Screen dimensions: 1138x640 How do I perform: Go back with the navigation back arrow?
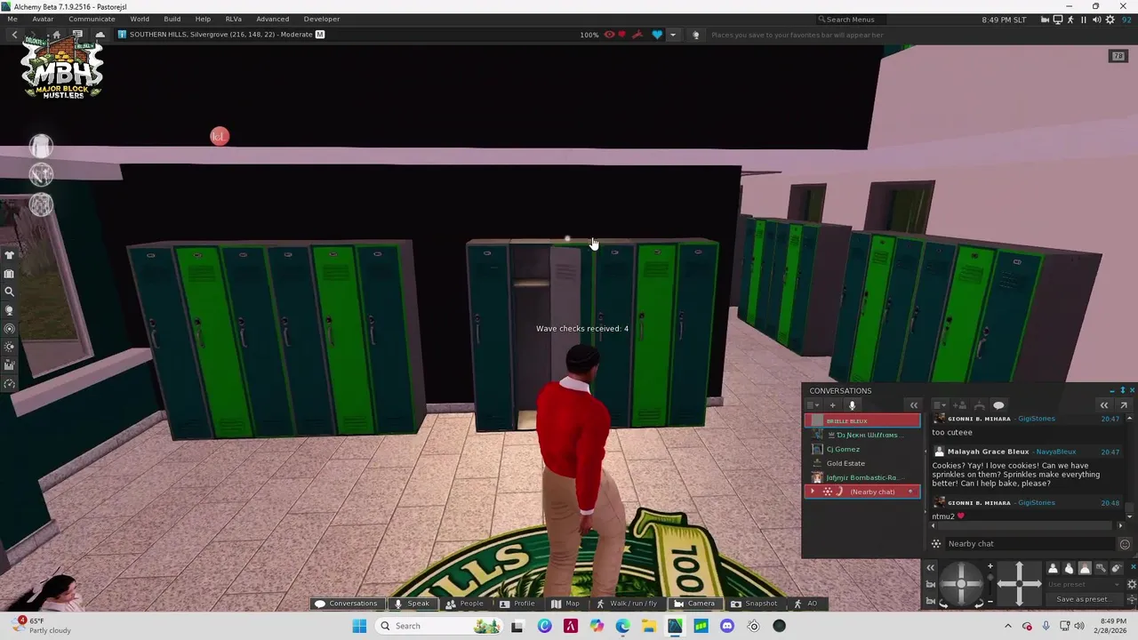[15, 35]
